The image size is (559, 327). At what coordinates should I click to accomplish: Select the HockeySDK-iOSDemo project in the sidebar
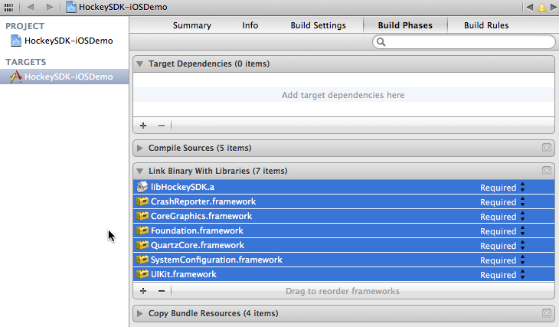click(57, 41)
